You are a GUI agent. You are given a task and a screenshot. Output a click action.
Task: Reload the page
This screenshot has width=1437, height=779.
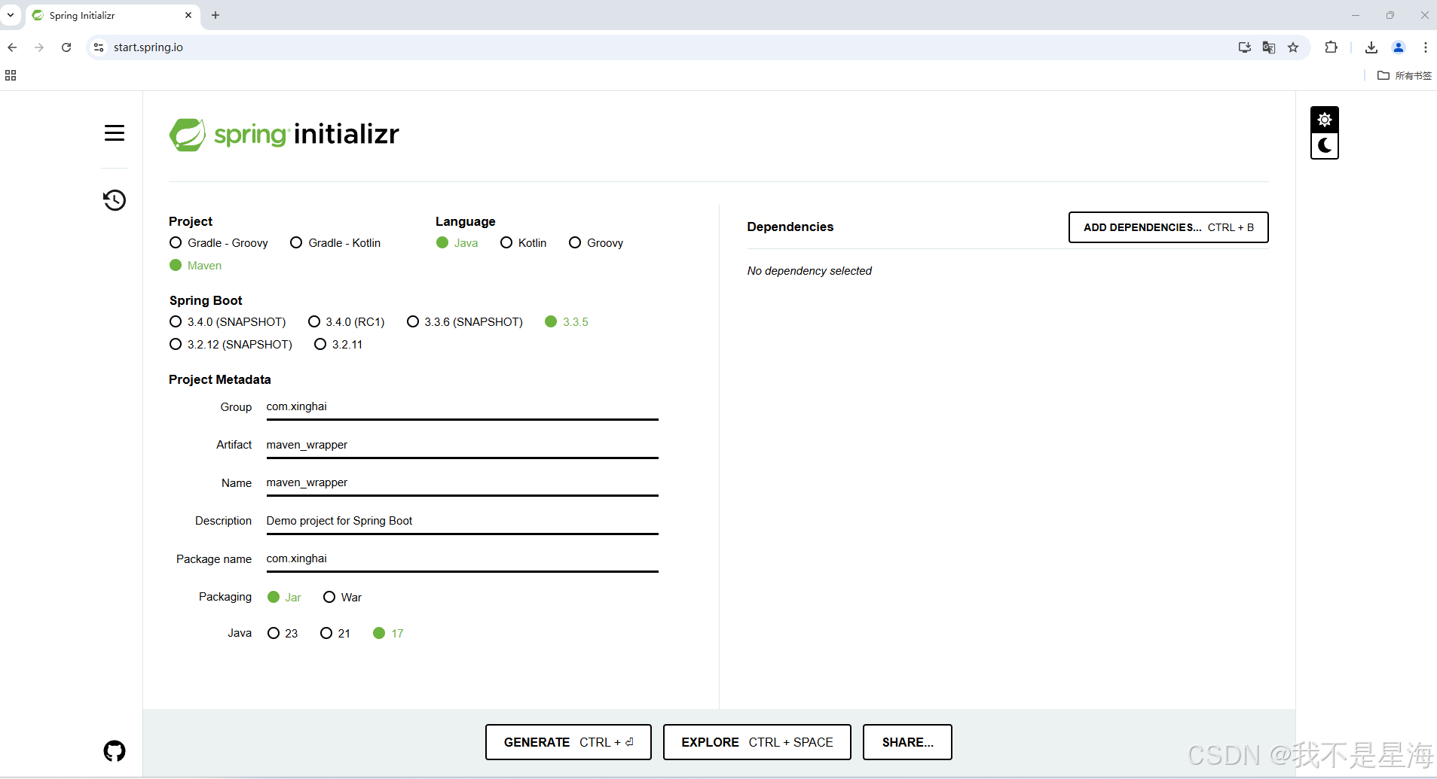[66, 47]
